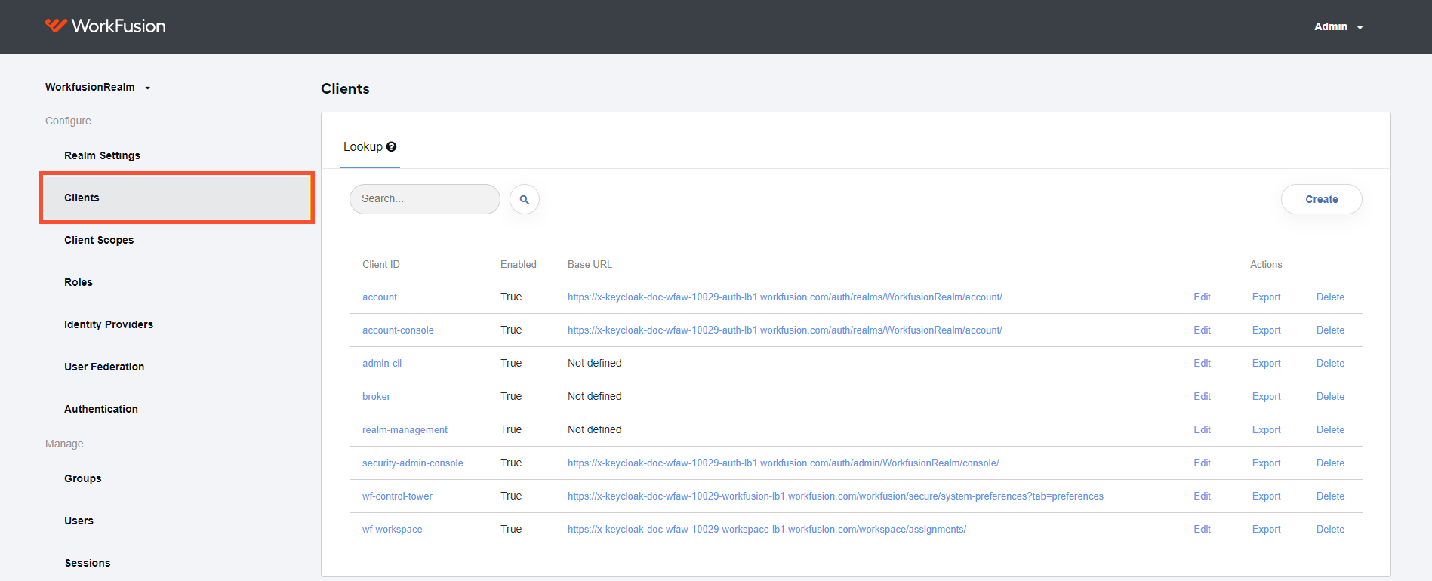Click the Lookup help question-mark icon

coord(391,146)
